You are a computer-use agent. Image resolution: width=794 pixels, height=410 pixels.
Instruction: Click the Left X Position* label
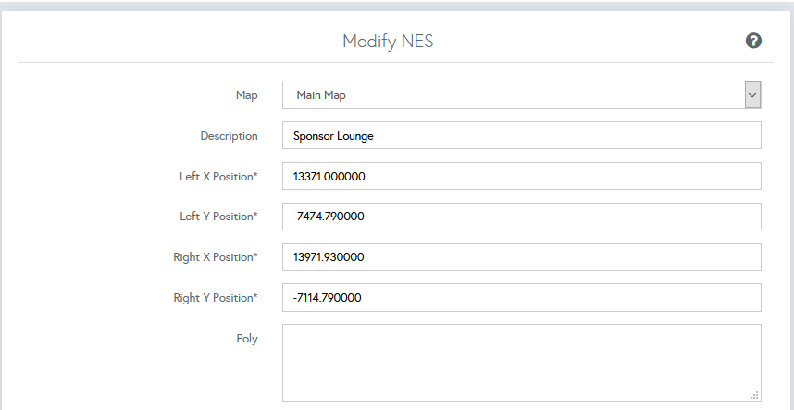coord(218,176)
